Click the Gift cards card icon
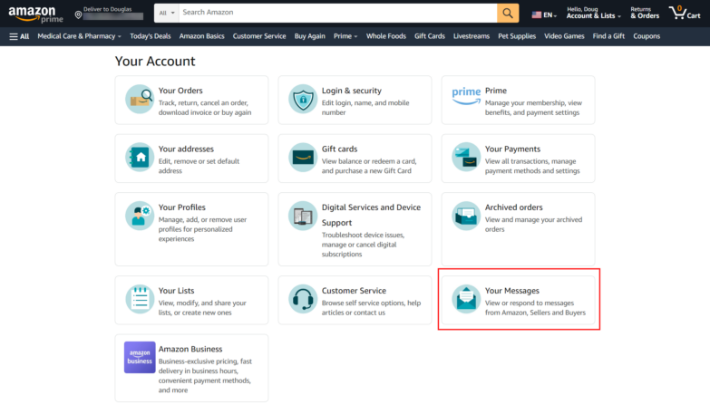This screenshot has width=710, height=414. [303, 158]
